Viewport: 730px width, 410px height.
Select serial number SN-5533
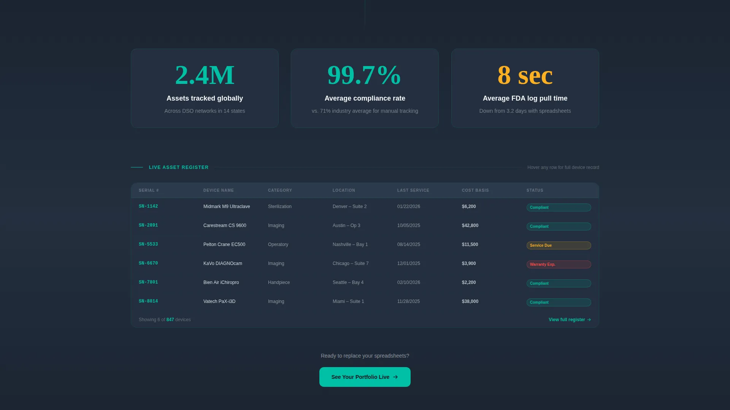(x=148, y=244)
